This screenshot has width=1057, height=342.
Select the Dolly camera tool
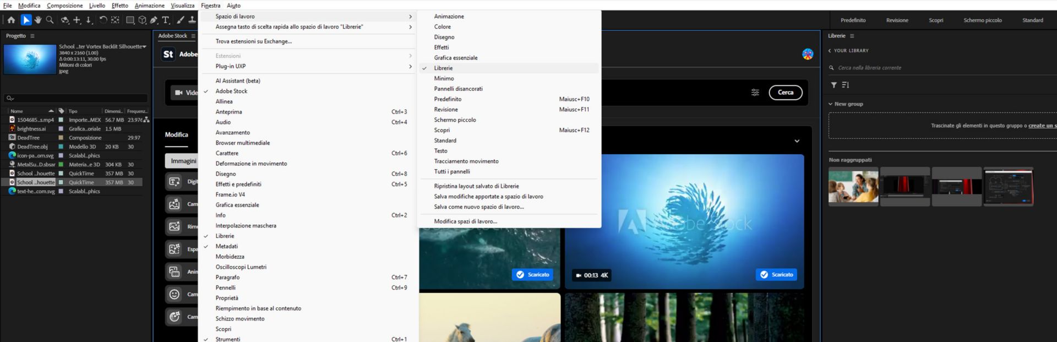89,20
